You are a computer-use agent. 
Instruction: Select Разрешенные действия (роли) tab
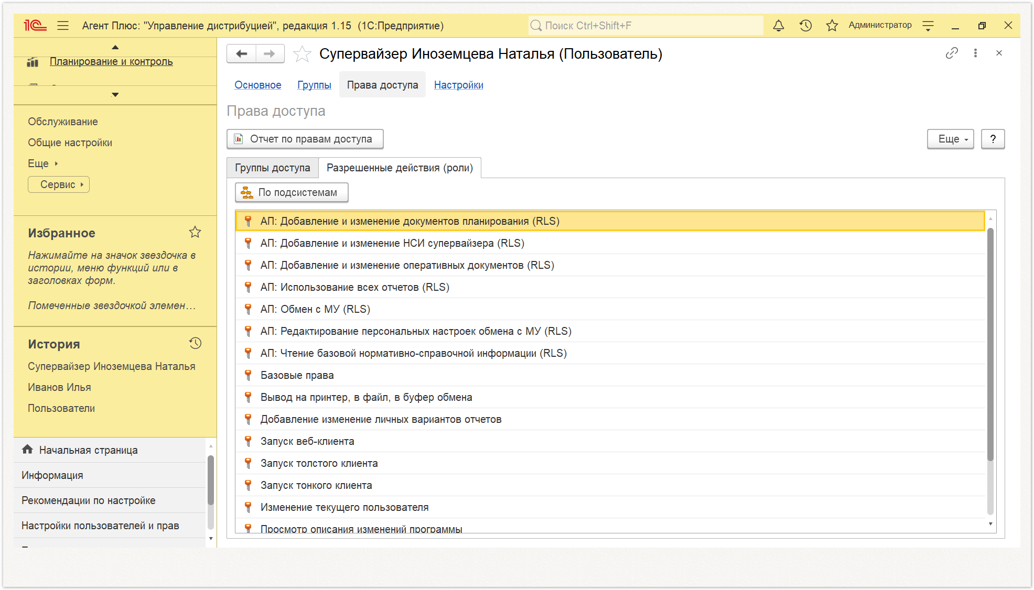pos(400,168)
